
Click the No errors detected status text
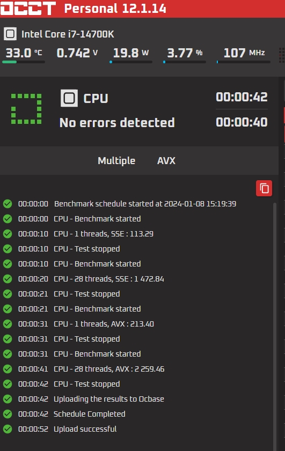tap(117, 122)
